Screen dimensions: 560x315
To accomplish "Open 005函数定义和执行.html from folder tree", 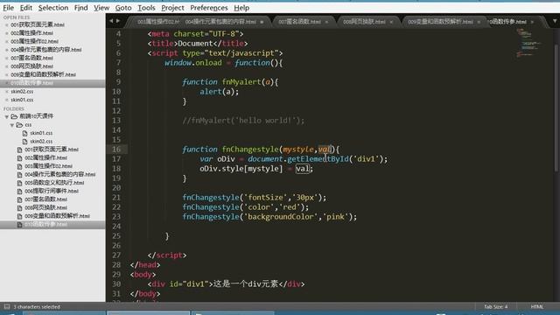I will click(54, 183).
